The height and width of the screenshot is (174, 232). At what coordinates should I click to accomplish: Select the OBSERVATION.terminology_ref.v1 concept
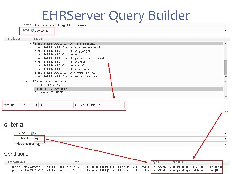(129, 72)
